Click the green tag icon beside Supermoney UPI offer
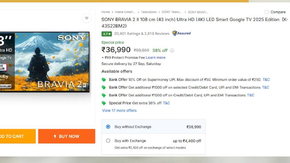This screenshot has height=163, width=290. tap(104, 80)
